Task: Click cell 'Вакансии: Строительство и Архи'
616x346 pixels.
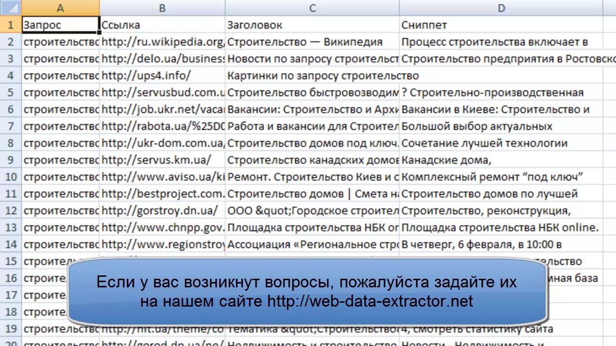Action: pyautogui.click(x=312, y=110)
